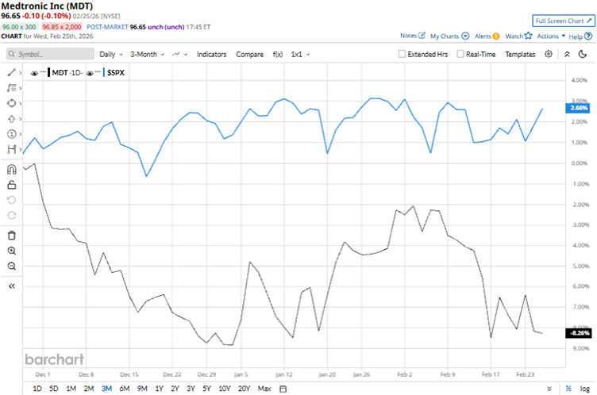Open chart settings gear

coord(549,54)
